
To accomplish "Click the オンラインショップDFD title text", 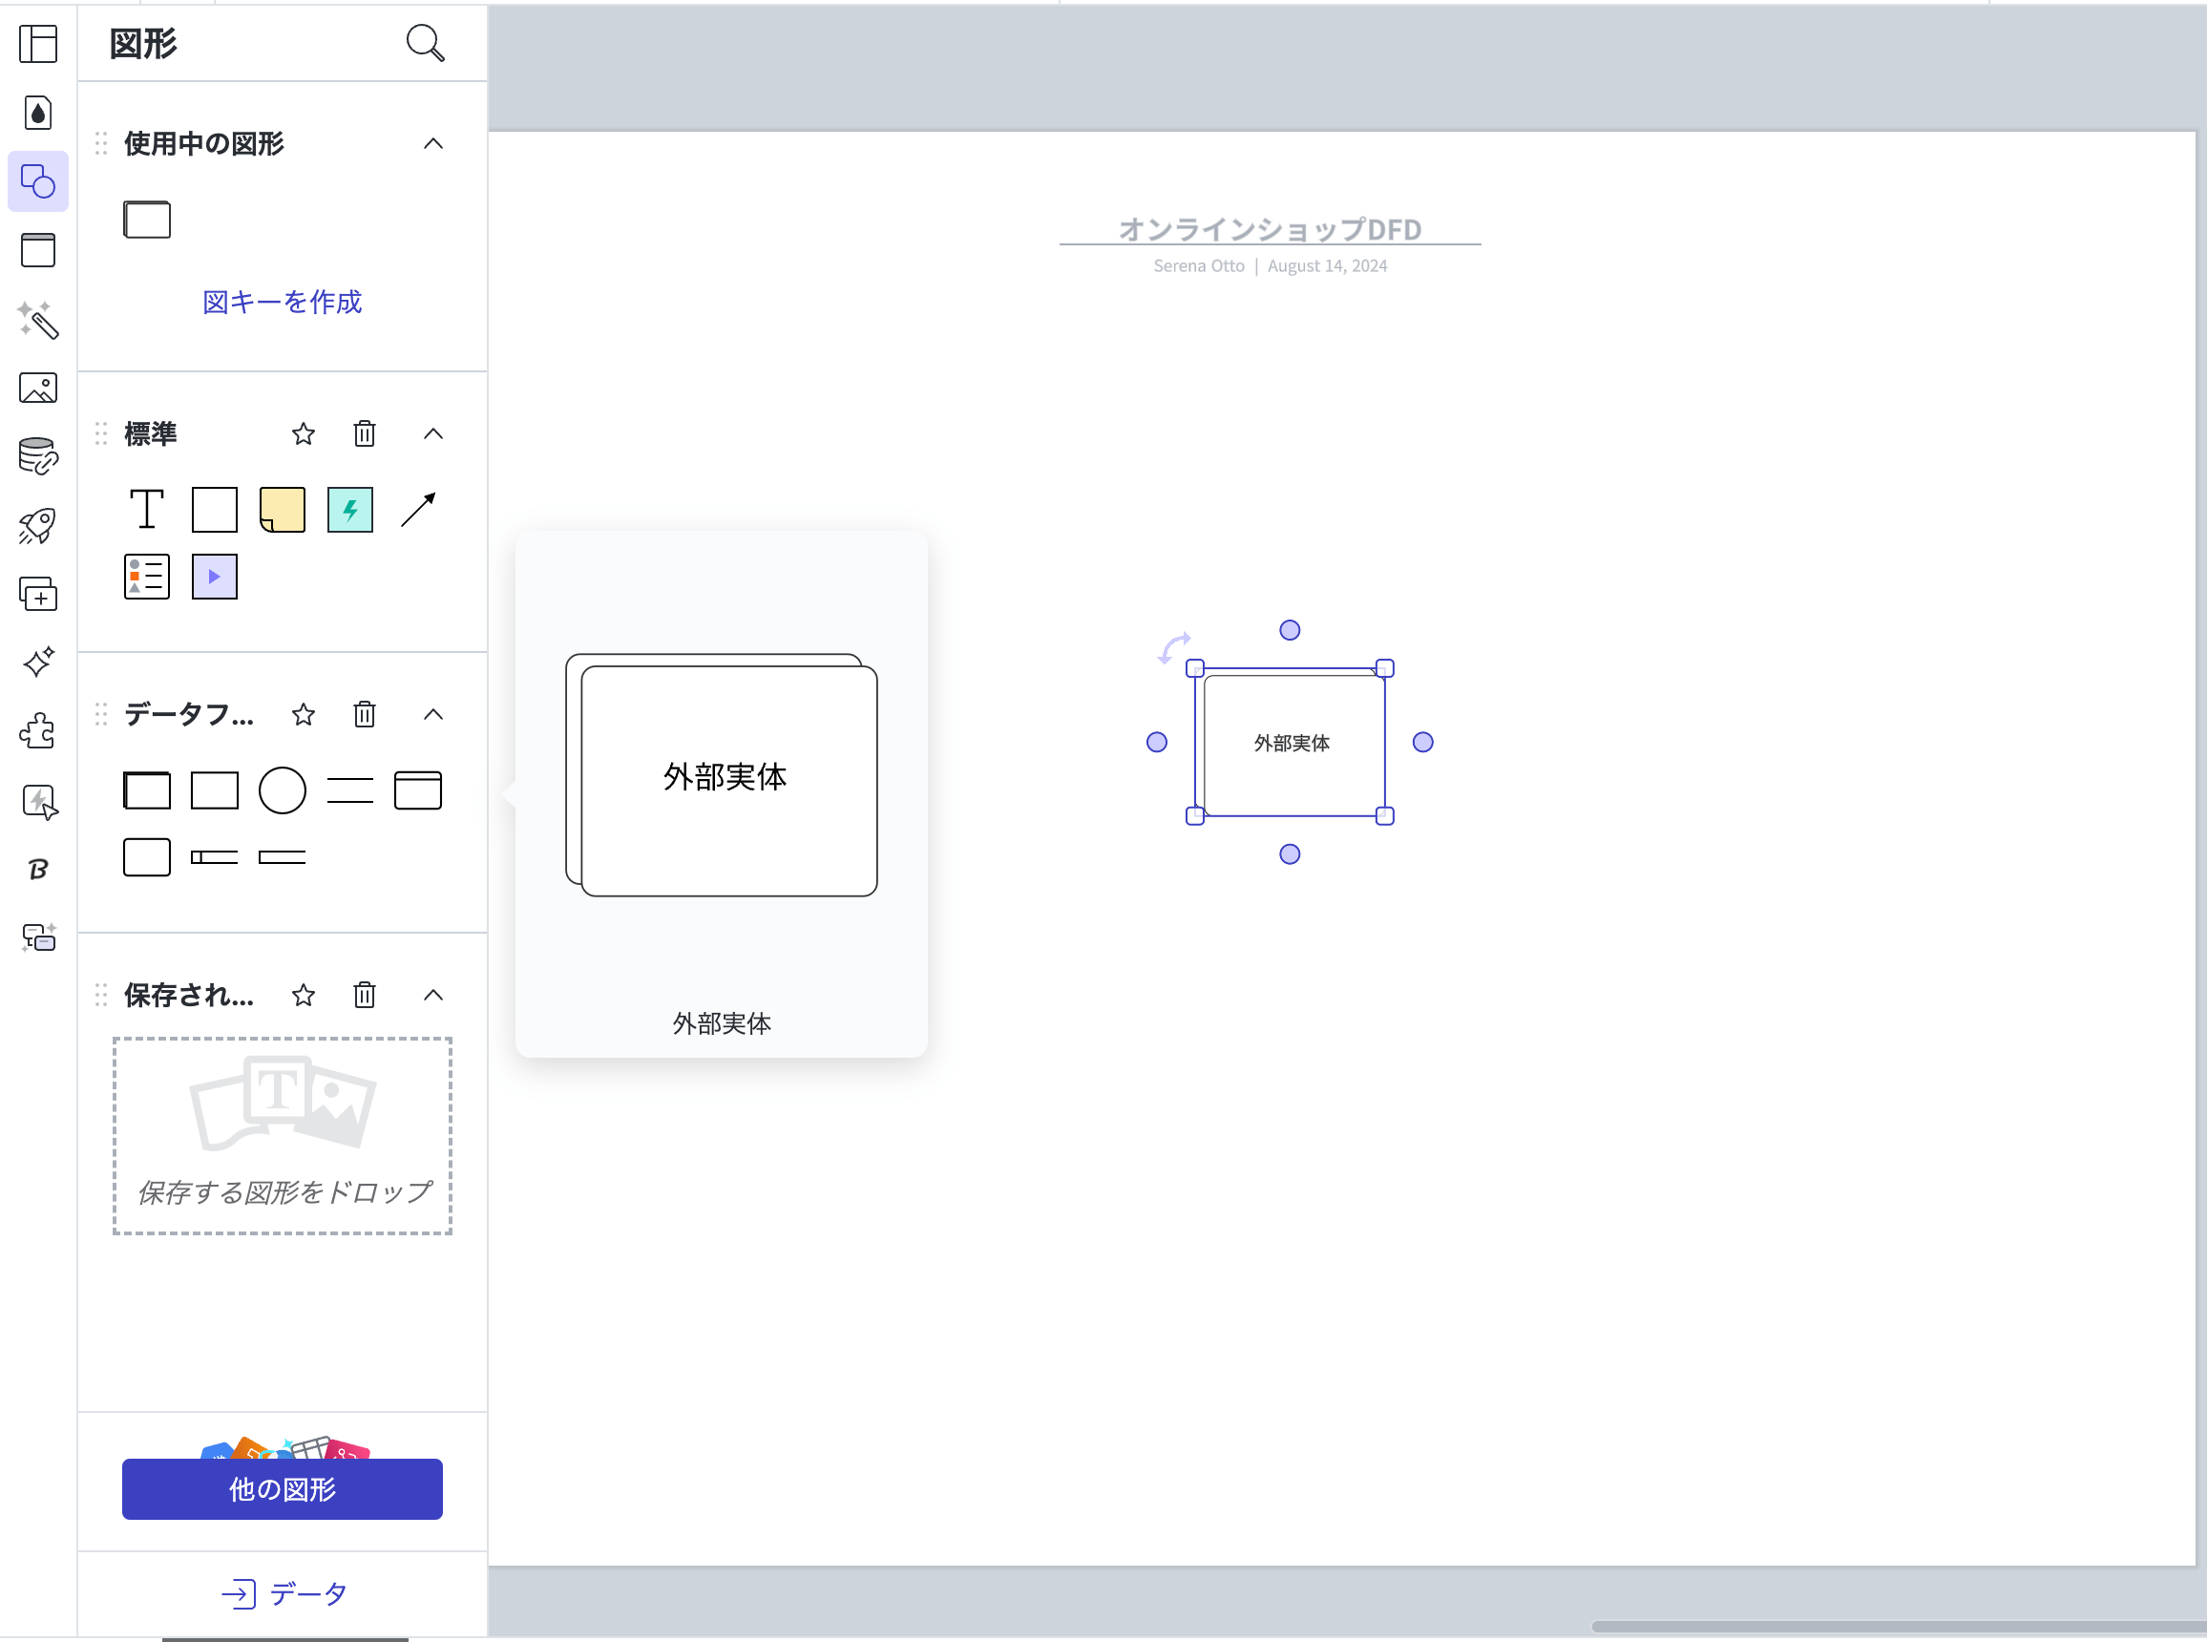I will pos(1270,230).
